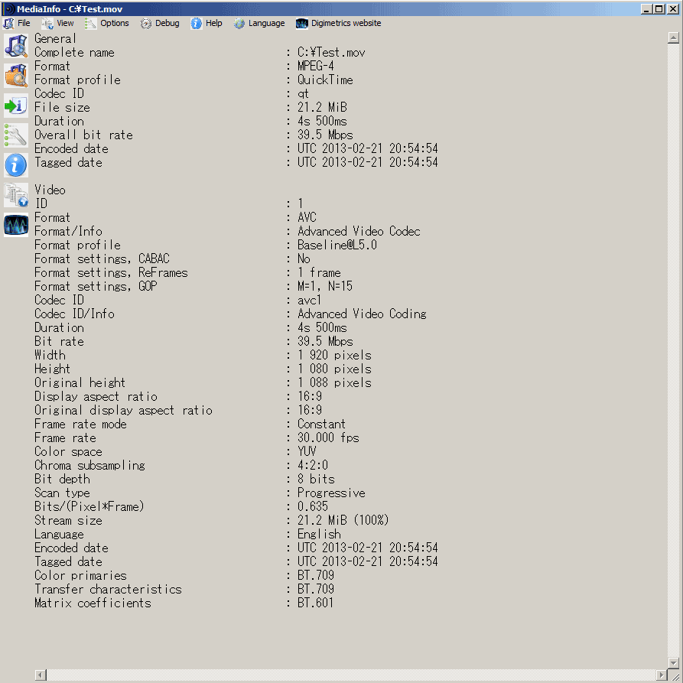Click the Open Folder sidebar icon
The image size is (683, 683).
(x=15, y=75)
